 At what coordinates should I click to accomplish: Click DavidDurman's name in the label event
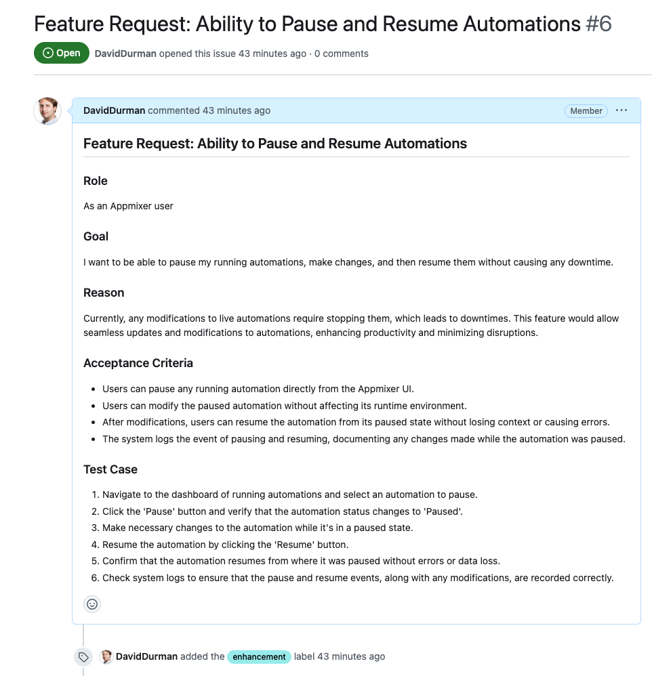tap(146, 656)
